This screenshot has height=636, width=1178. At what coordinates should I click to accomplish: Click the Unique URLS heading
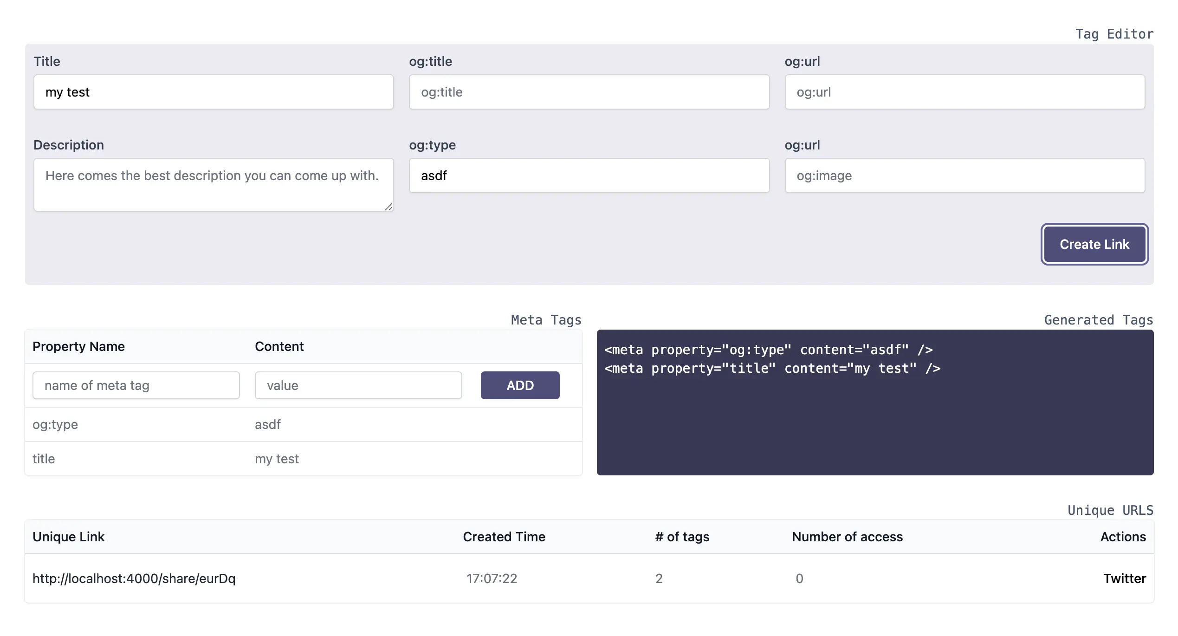(1110, 509)
